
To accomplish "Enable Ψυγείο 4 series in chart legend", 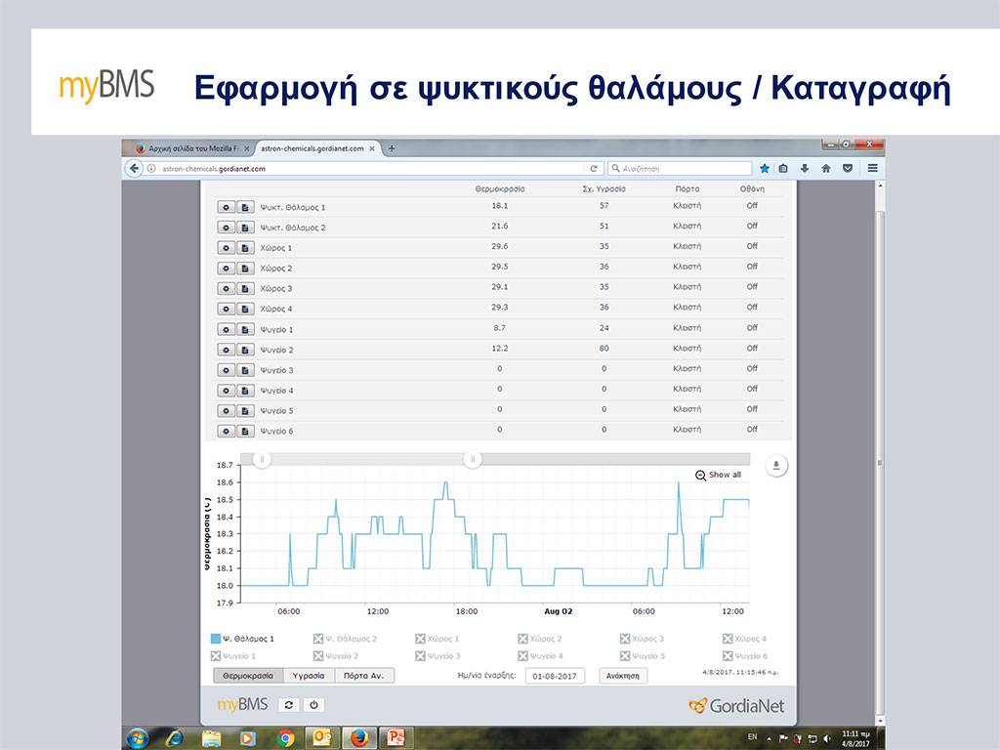I will click(542, 656).
